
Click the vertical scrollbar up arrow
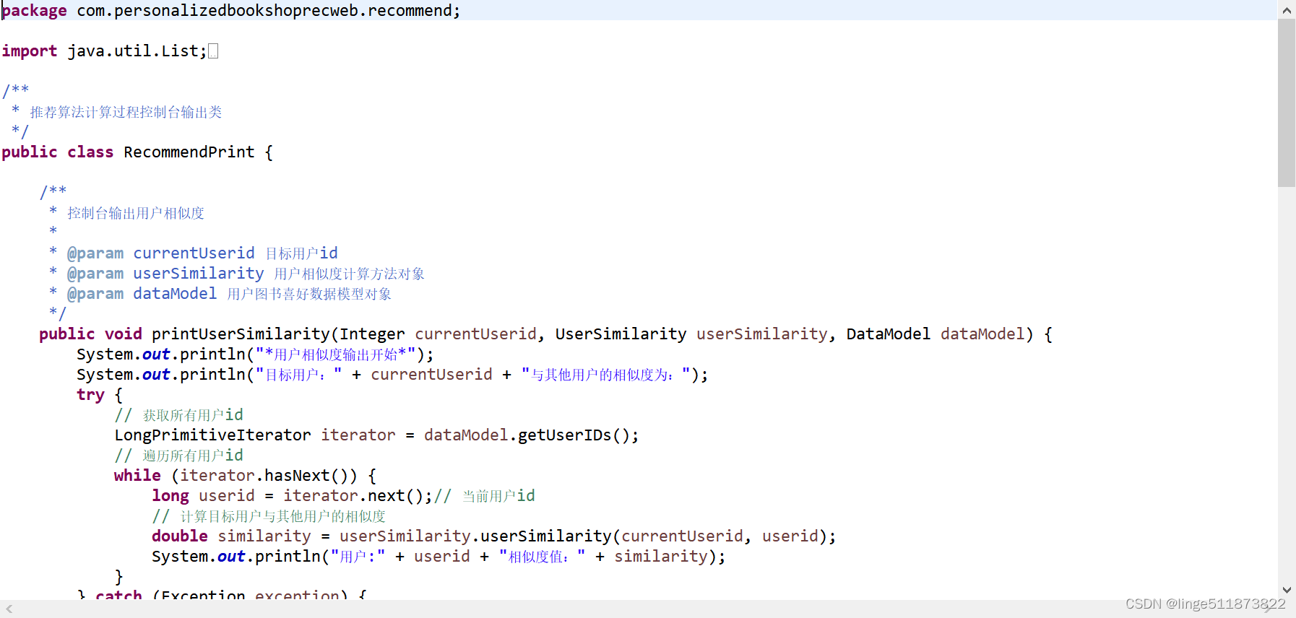coord(1287,10)
